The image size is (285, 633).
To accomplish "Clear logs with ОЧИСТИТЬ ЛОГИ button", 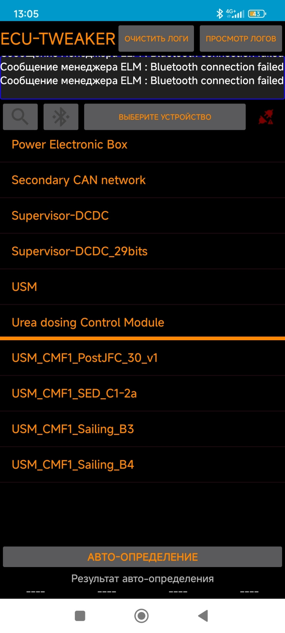I will coord(156,39).
